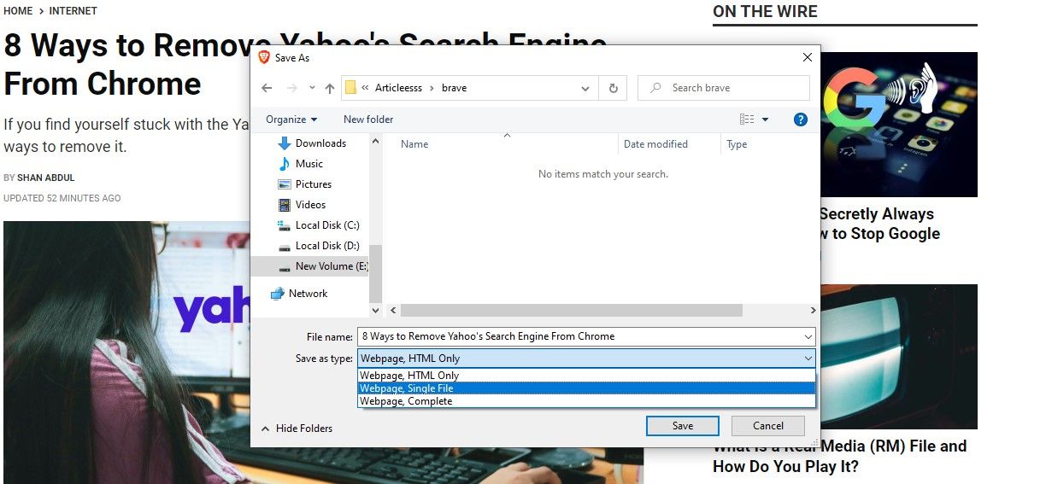Viewport: 1046px width, 484px height.
Task: Go up one folder level arrow
Action: click(330, 88)
